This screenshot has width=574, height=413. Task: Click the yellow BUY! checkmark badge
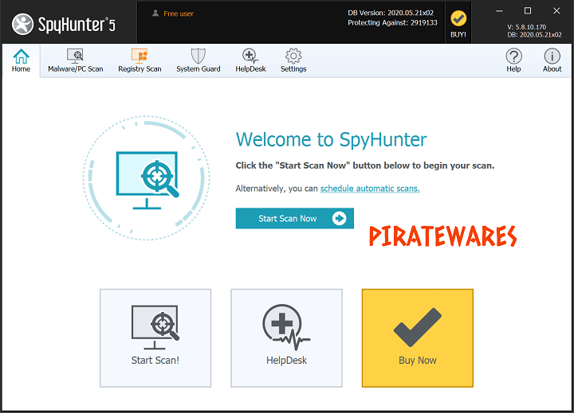pyautogui.click(x=458, y=23)
